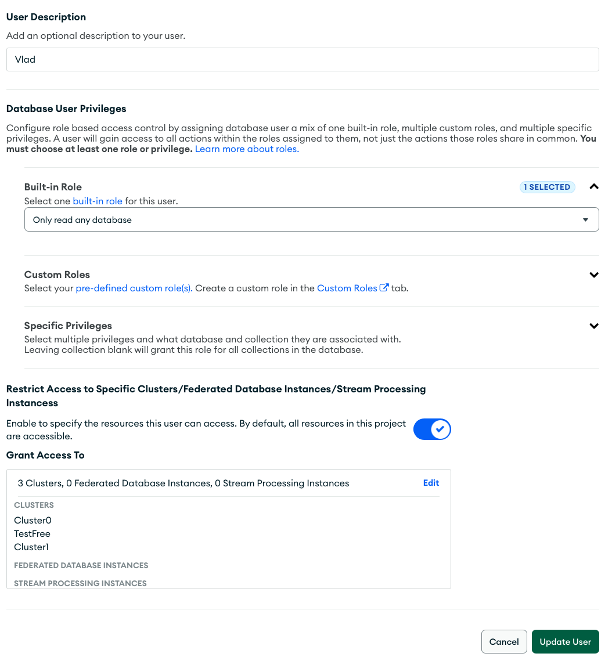
Task: Collapse the Built-in Role section
Action: pos(593,186)
